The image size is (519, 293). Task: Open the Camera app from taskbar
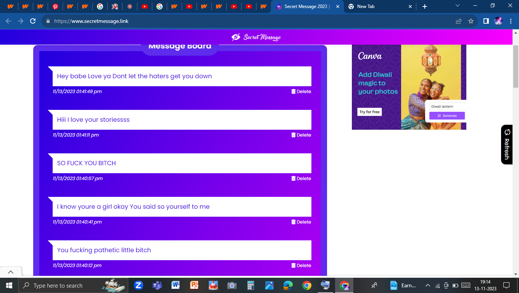pos(232,285)
